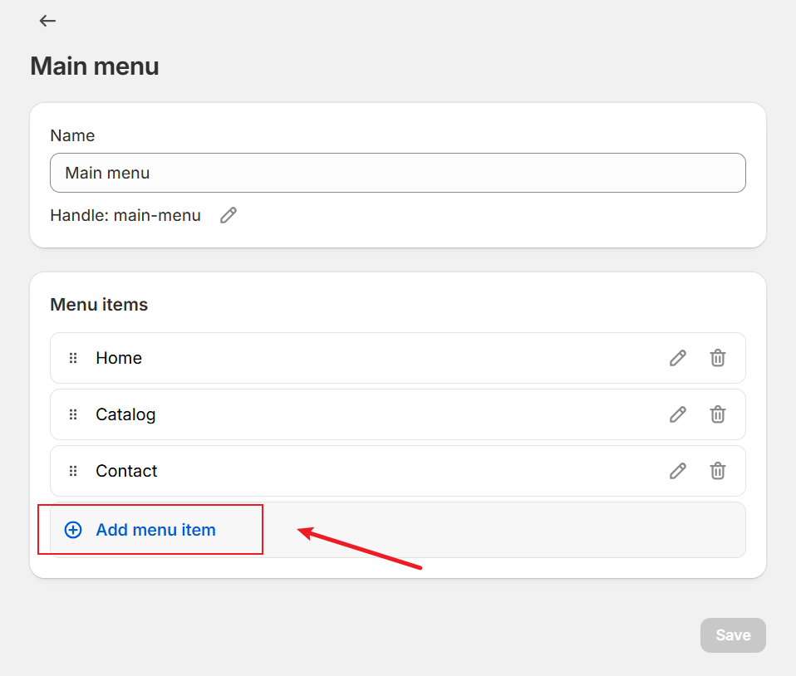Grab the Home item drag handle
The image size is (796, 676).
point(73,358)
